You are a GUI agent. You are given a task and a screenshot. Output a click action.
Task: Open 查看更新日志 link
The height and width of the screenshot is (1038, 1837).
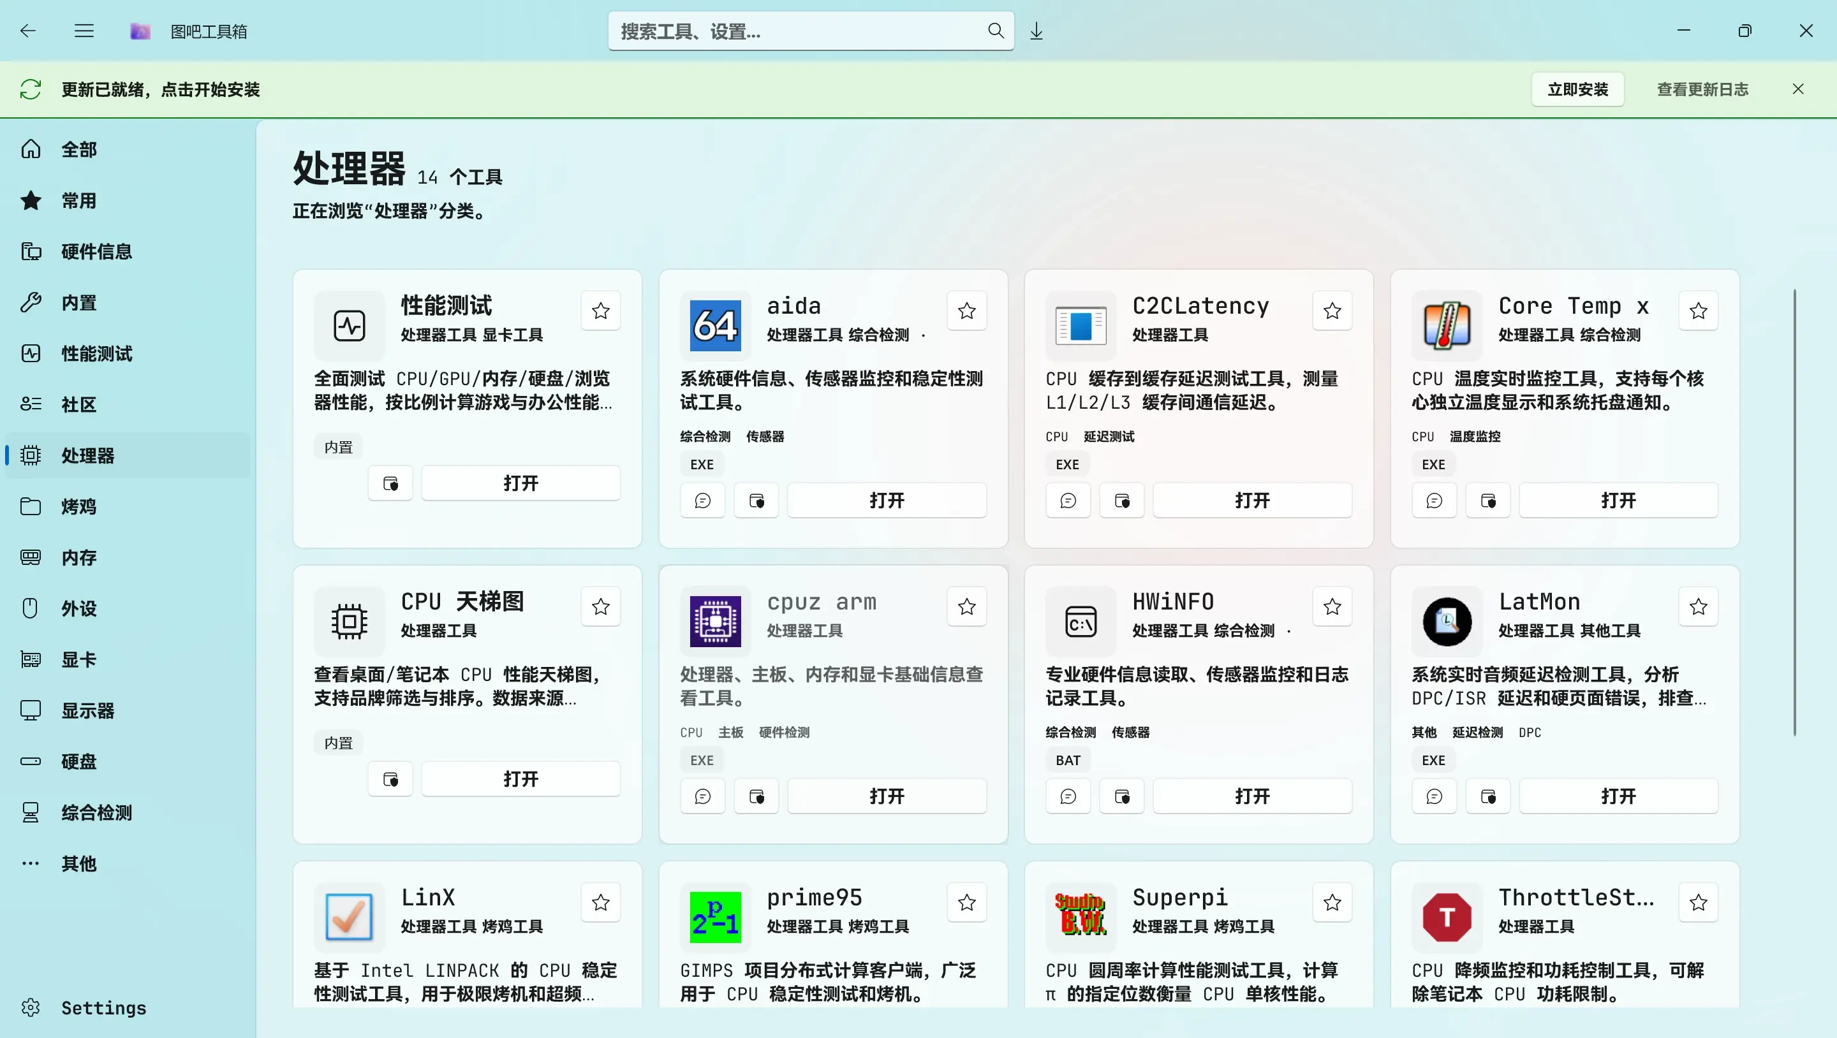[x=1702, y=89]
